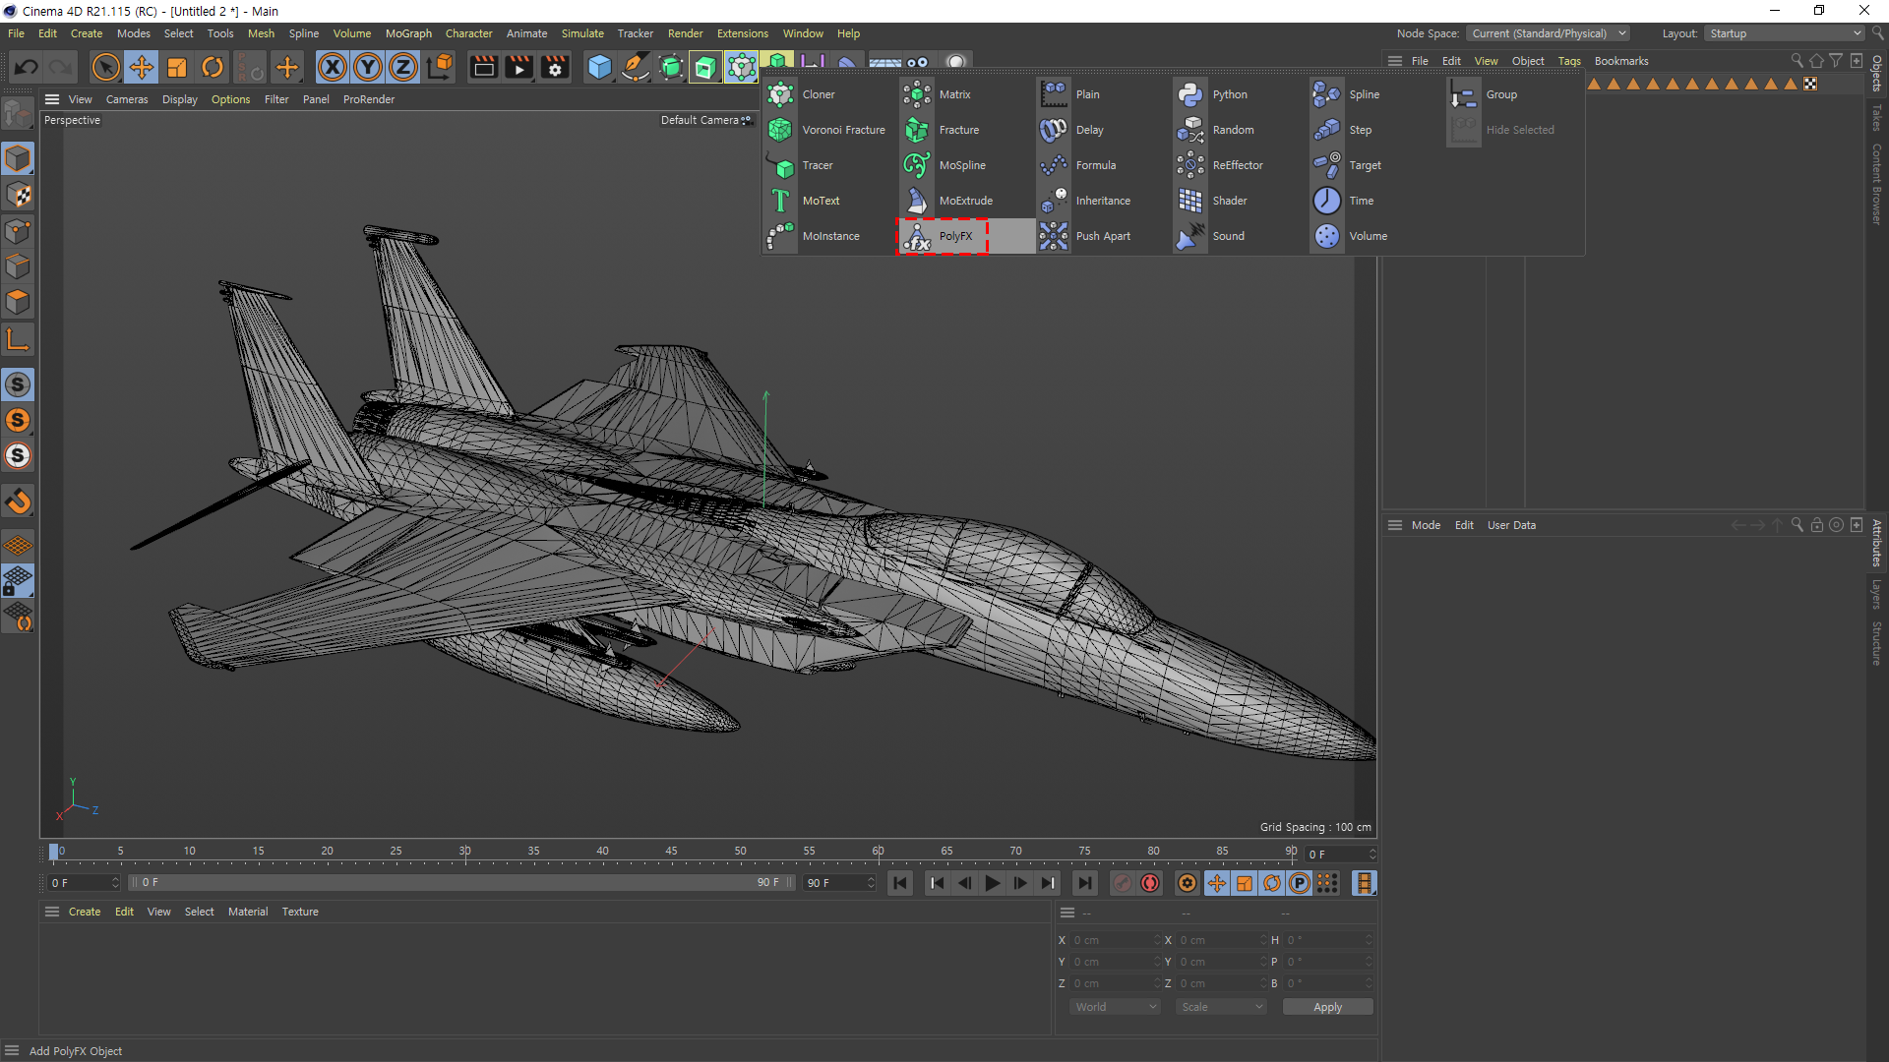
Task: Go to end of animation
Action: pos(1084,883)
